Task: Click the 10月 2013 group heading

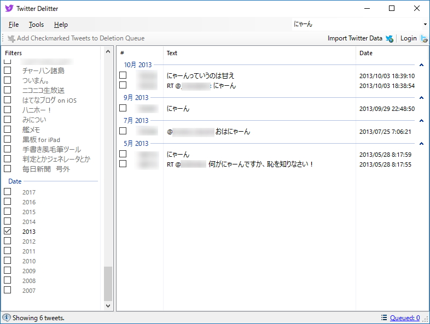Action: pos(137,65)
